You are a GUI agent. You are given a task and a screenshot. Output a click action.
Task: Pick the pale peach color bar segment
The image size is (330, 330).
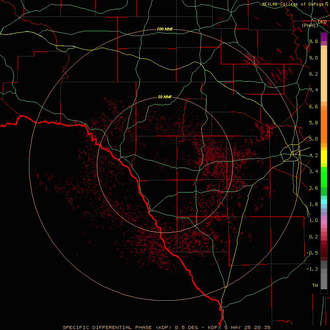point(324,75)
